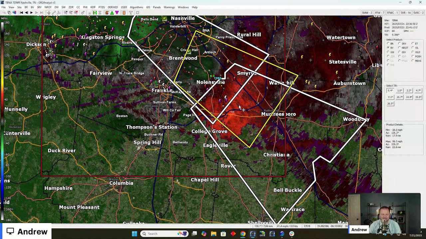Select the BV product radio button
Viewport: 426px width, 239px height.
pyautogui.click(x=388, y=48)
